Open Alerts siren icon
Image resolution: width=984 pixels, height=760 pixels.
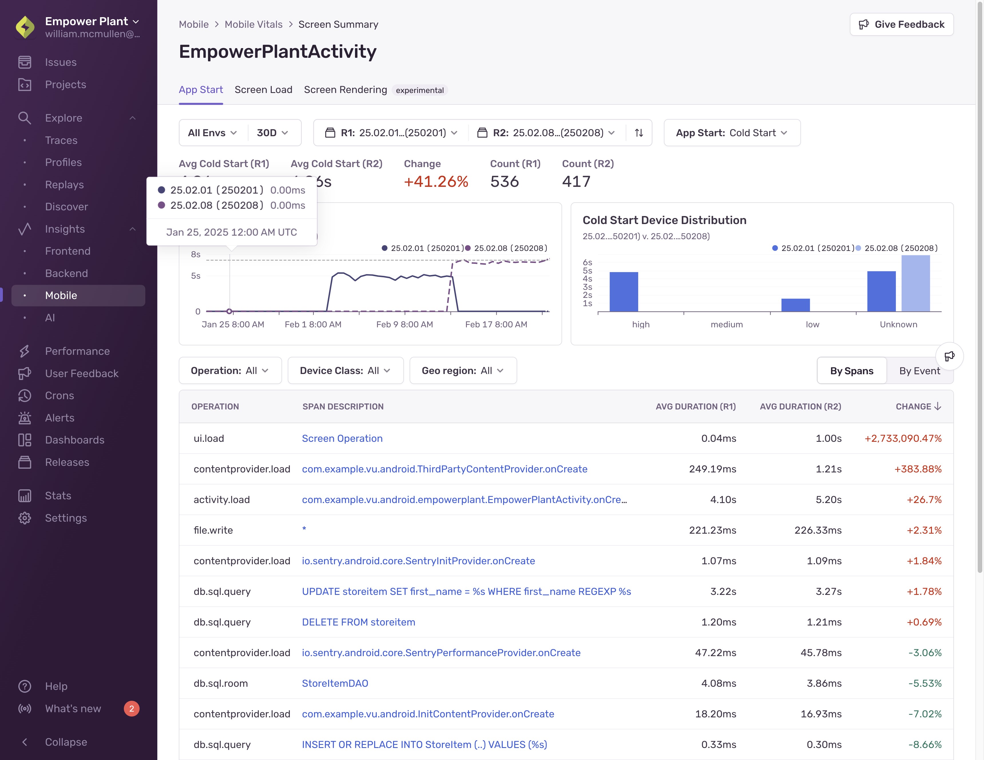pyautogui.click(x=24, y=418)
